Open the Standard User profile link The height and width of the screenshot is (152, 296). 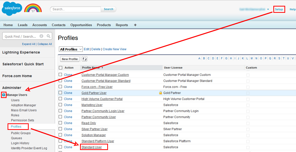[x=92, y=147]
